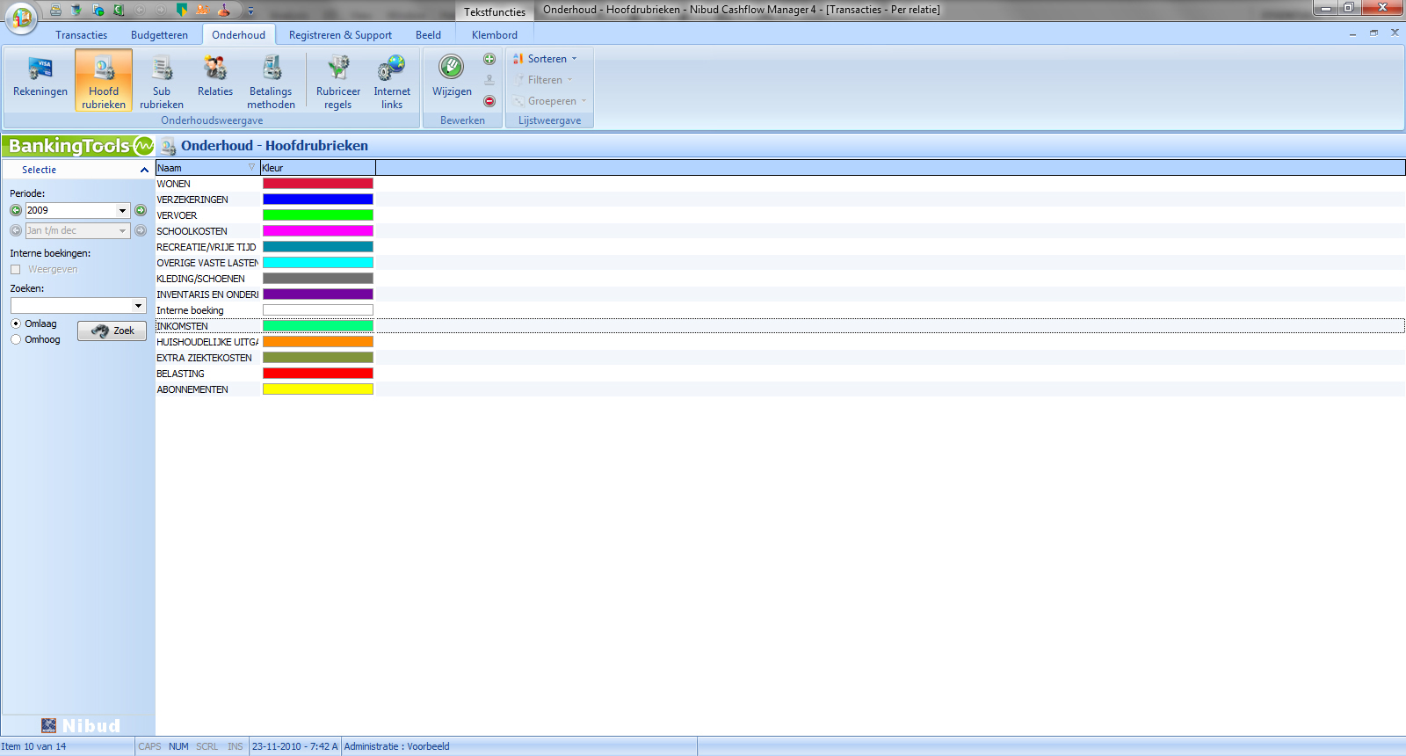
Task: Click the quick access icon right of the ING lion
Action: pos(224,11)
